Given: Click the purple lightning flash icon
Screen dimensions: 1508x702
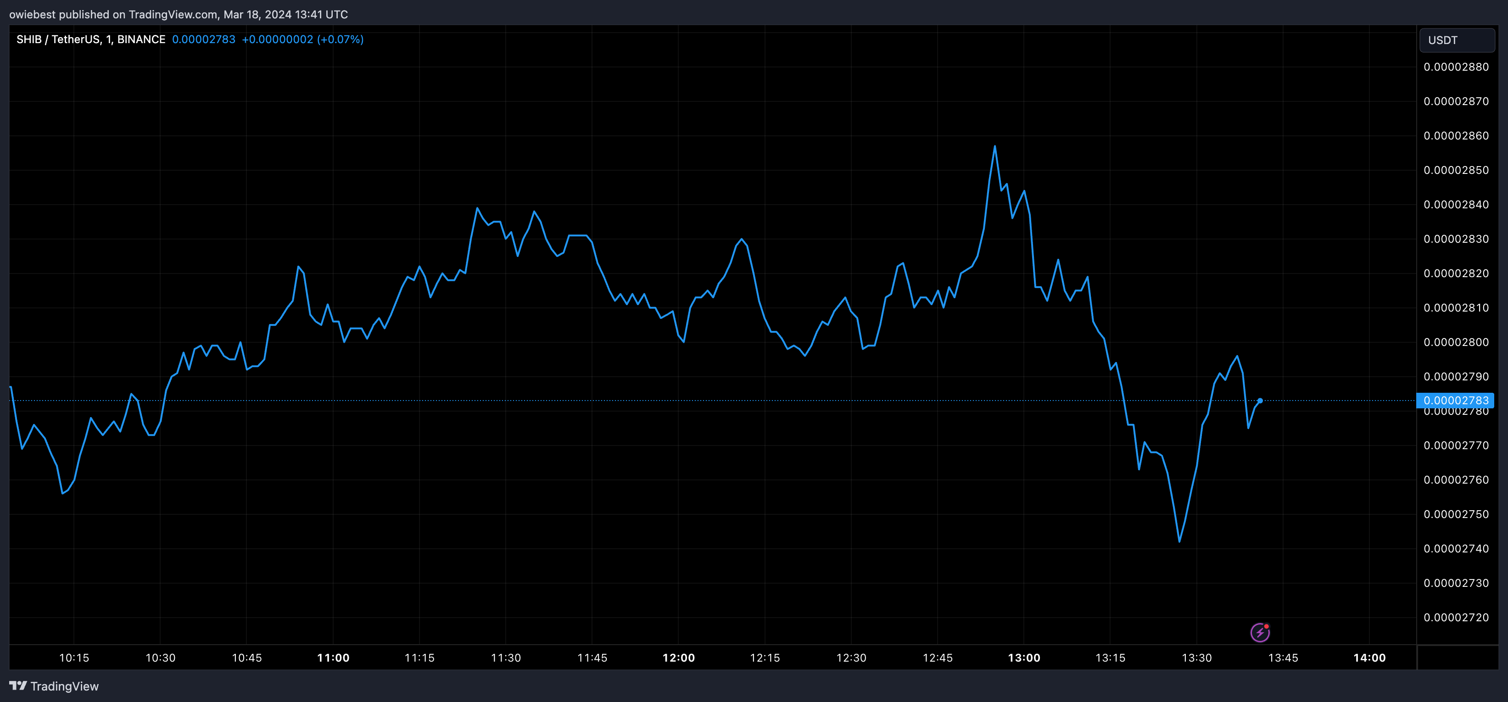Looking at the screenshot, I should tap(1260, 632).
